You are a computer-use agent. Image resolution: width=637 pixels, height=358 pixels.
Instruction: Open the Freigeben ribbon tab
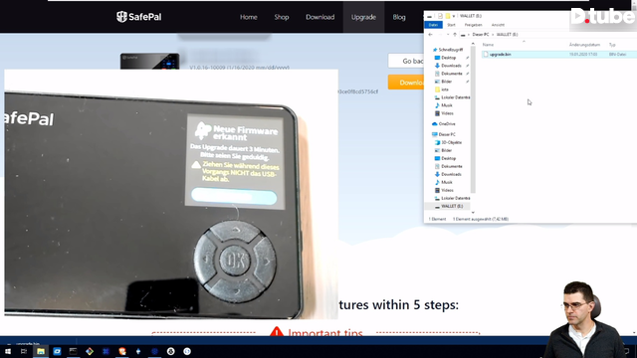pos(474,25)
